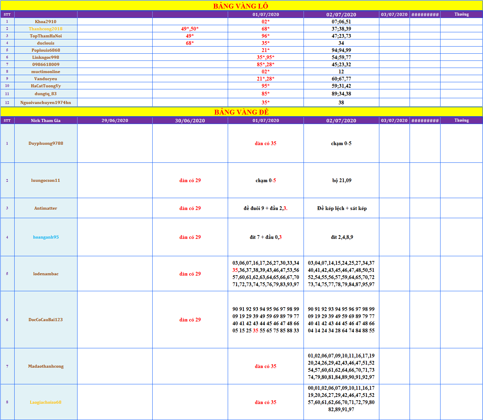Select chạm 0-5 in luungocson11 row

click(266, 180)
